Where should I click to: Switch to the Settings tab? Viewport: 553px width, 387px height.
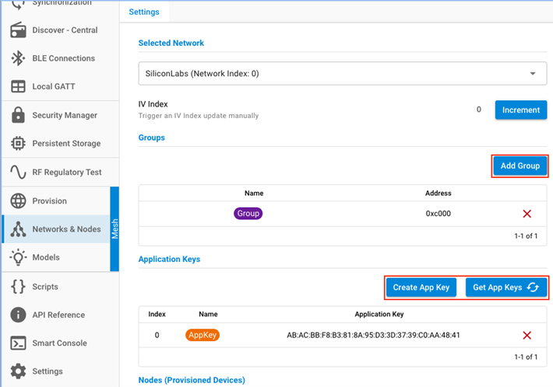143,12
